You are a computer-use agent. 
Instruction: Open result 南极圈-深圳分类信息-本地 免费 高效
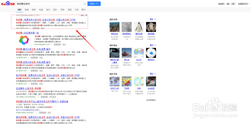(x=33, y=62)
